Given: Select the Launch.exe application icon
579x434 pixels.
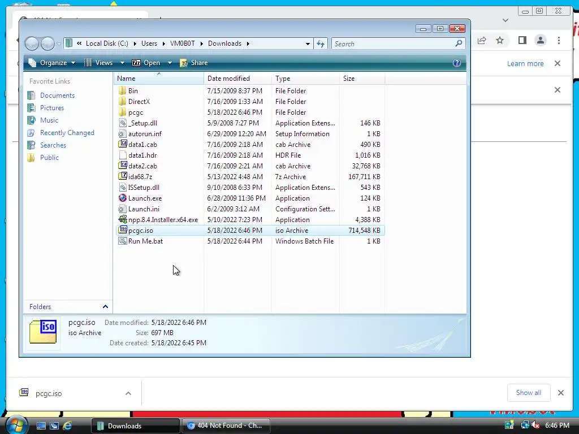Looking at the screenshot, I should (122, 198).
